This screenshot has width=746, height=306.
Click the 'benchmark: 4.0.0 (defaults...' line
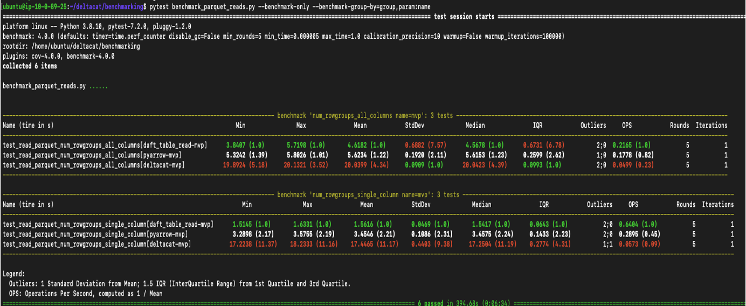pyautogui.click(x=284, y=37)
